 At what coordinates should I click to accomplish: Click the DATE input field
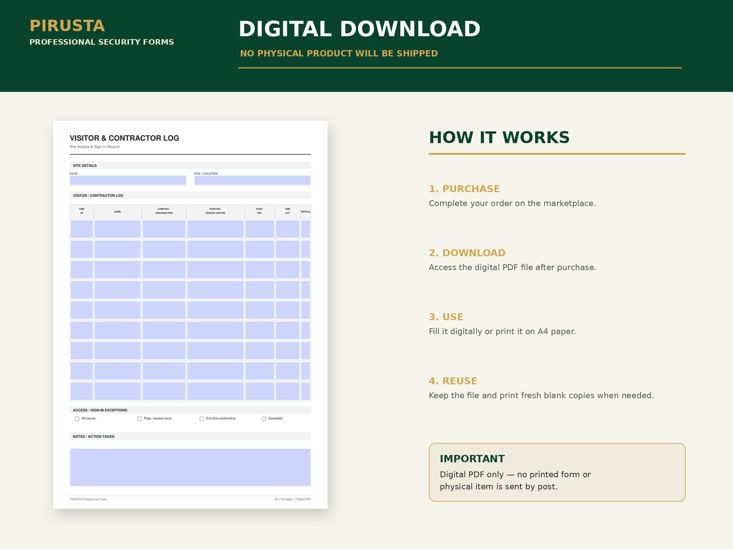(128, 180)
